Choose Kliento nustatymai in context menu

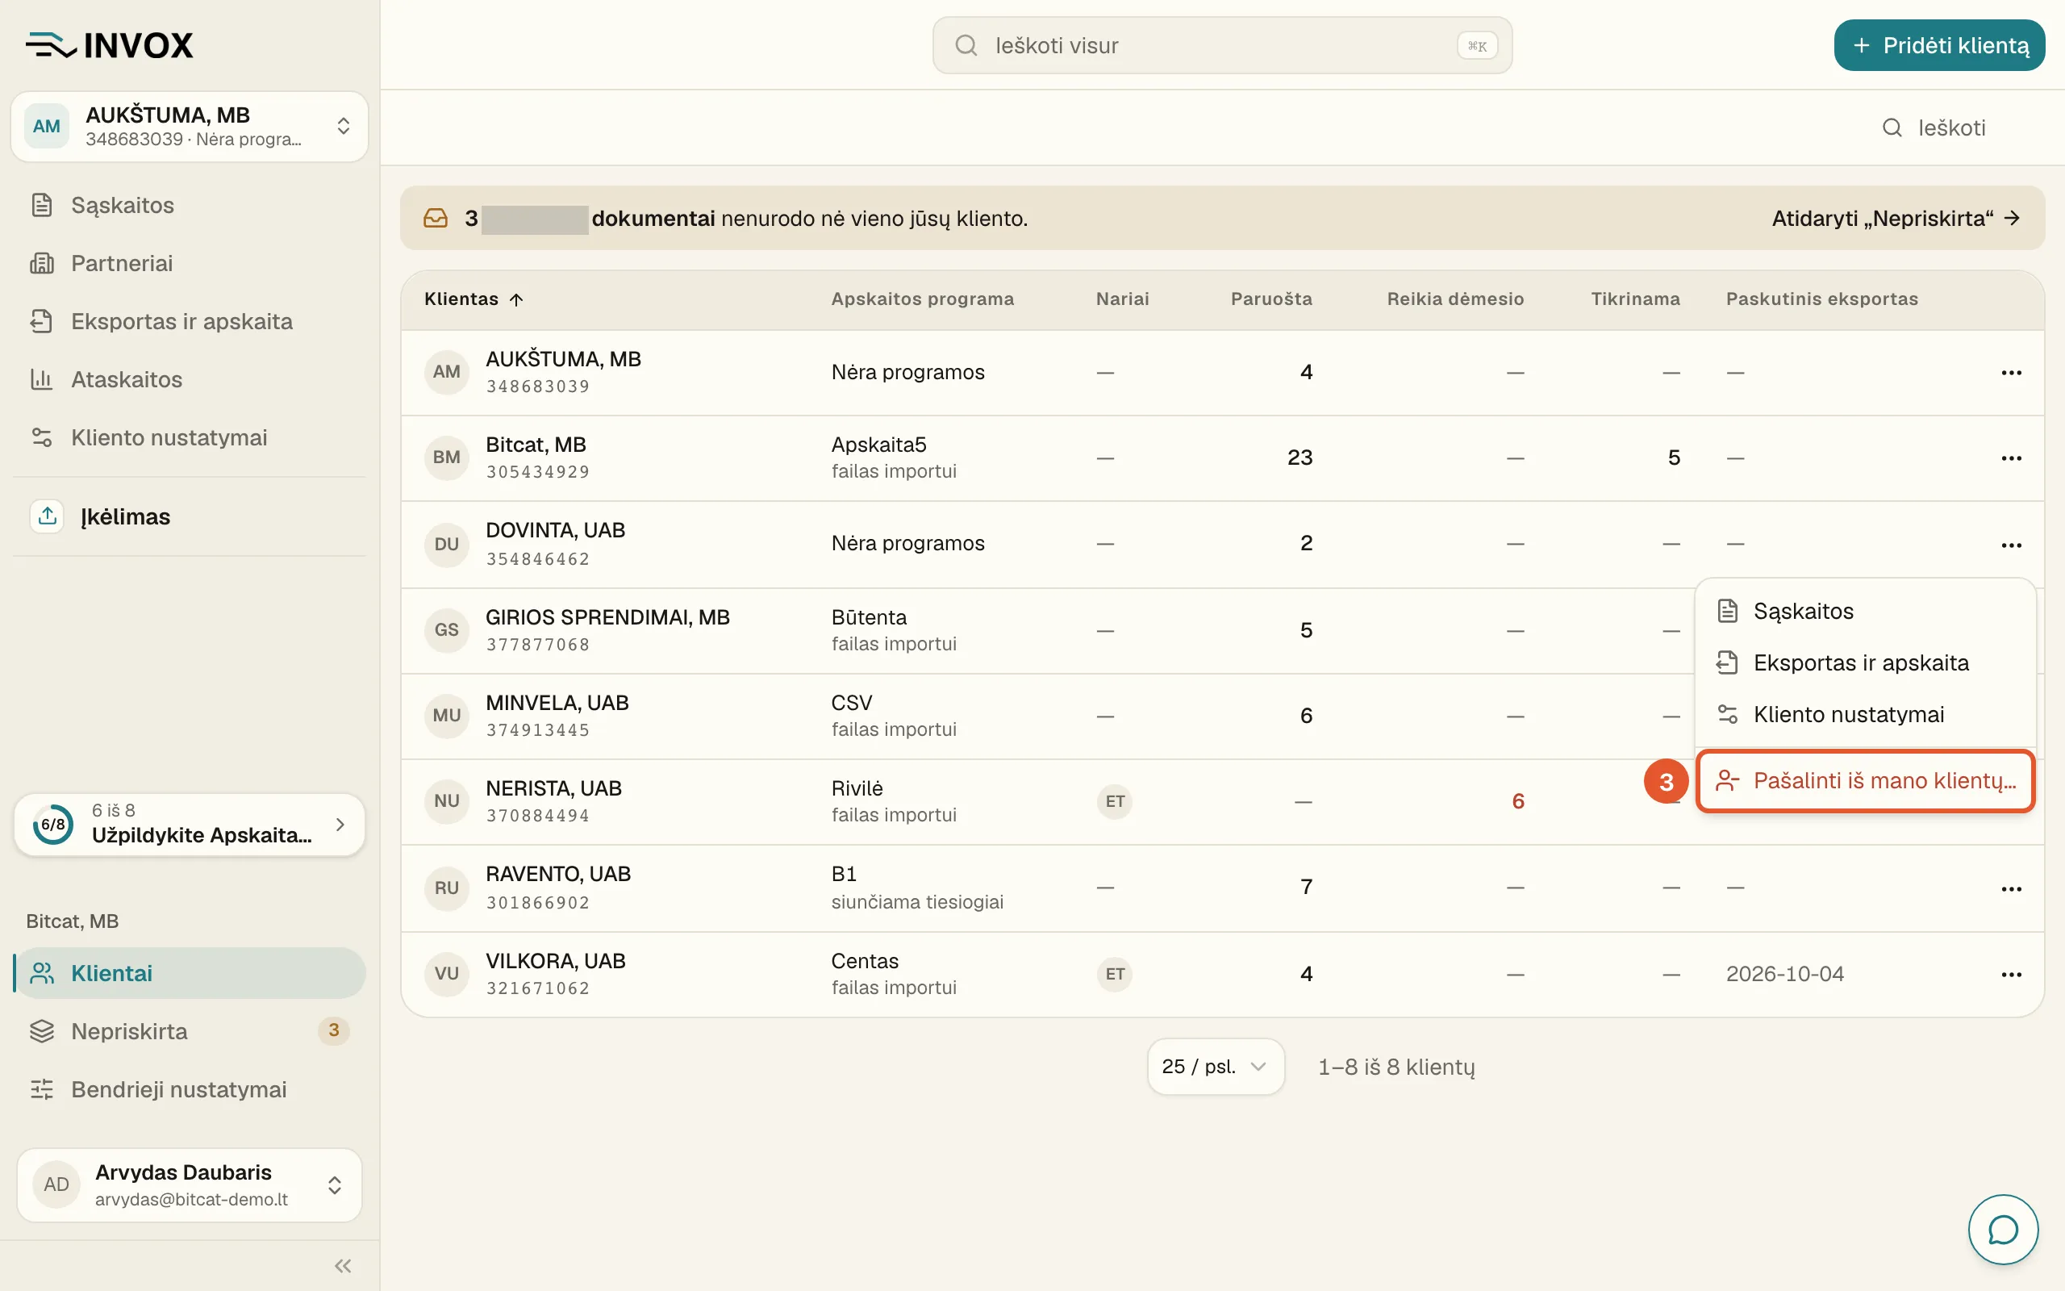pos(1865,714)
